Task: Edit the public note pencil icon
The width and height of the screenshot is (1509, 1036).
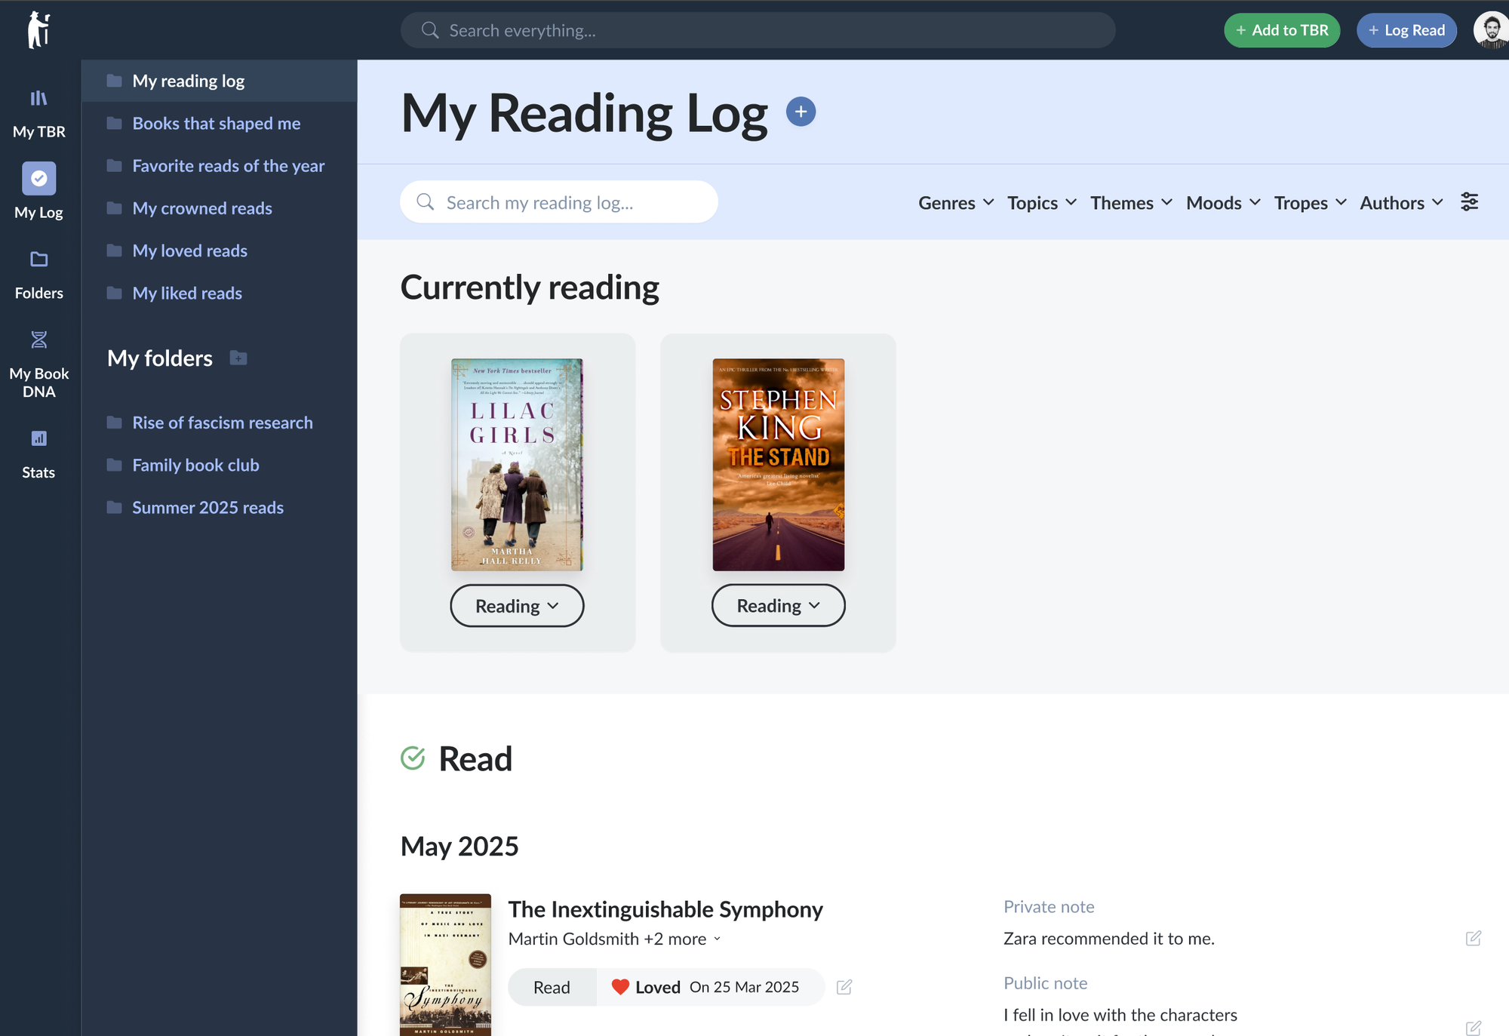Action: point(1473,1028)
